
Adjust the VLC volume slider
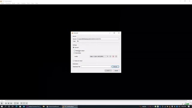(187, 104)
